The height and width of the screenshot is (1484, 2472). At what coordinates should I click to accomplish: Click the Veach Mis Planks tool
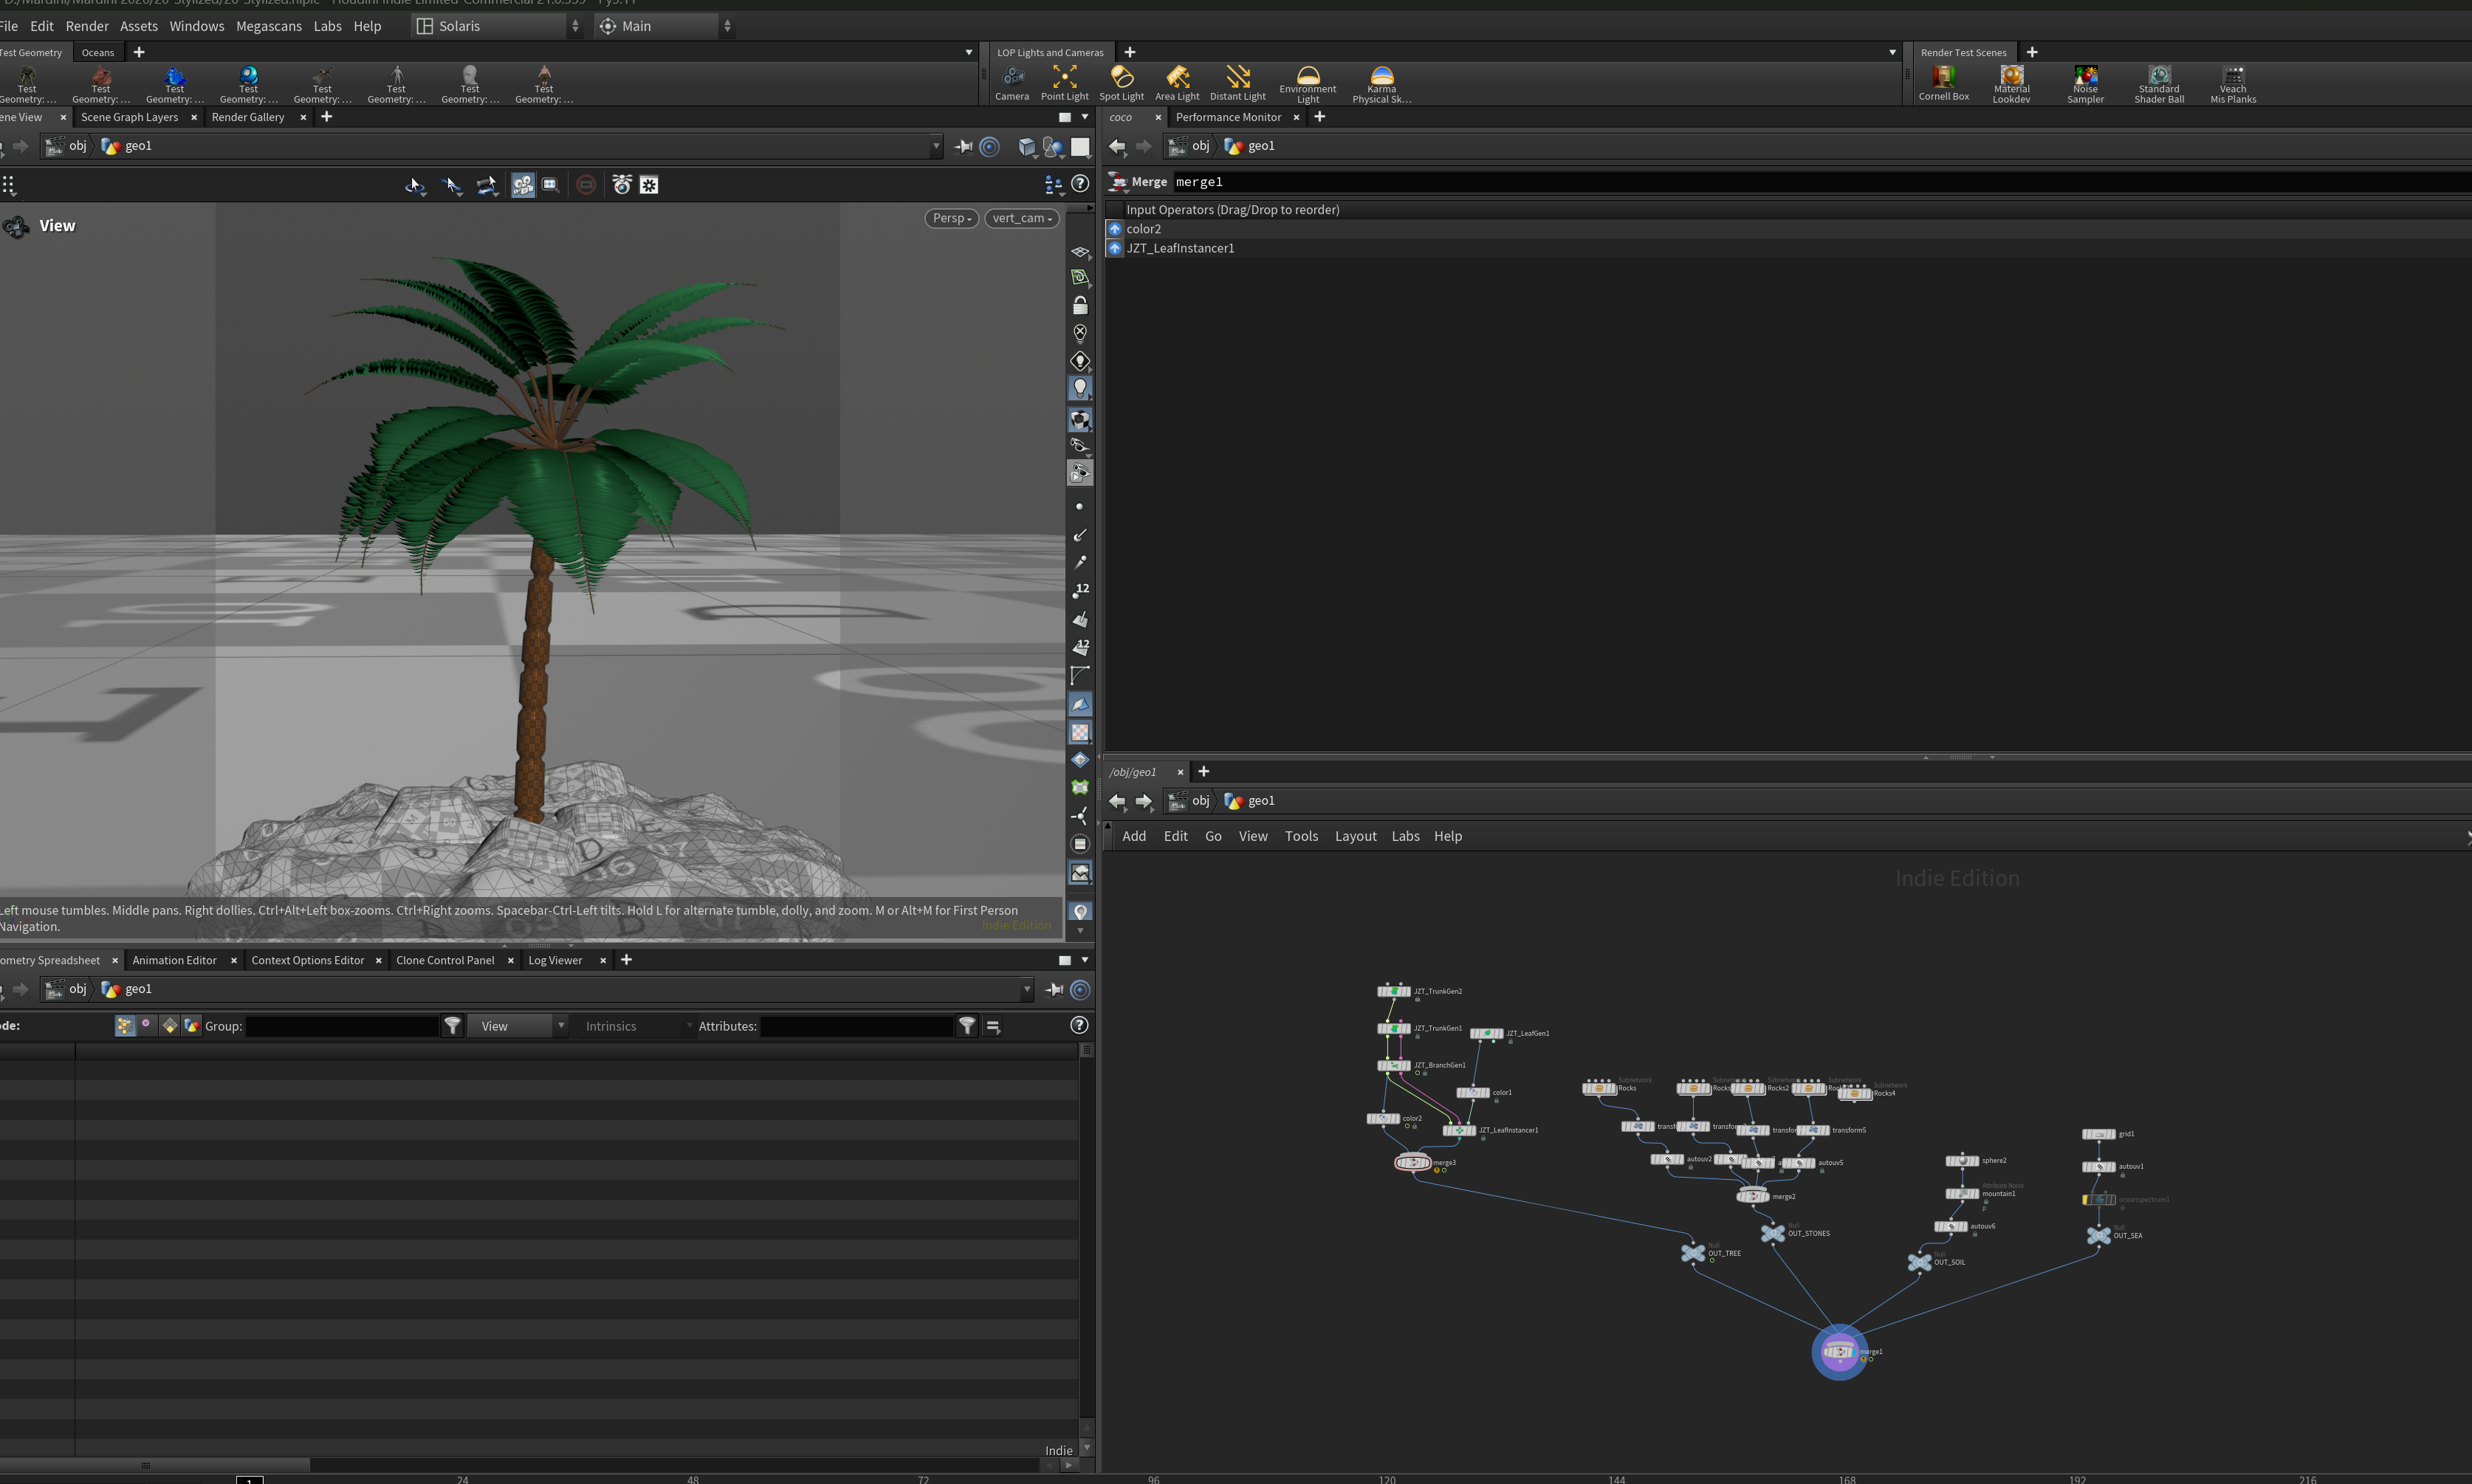2233,84
